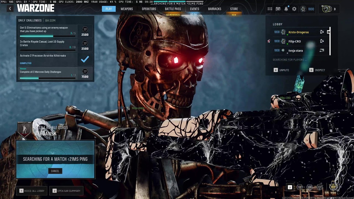This screenshot has height=199, width=354.
Task: Open the Battle Pass tab
Action: pyautogui.click(x=173, y=9)
